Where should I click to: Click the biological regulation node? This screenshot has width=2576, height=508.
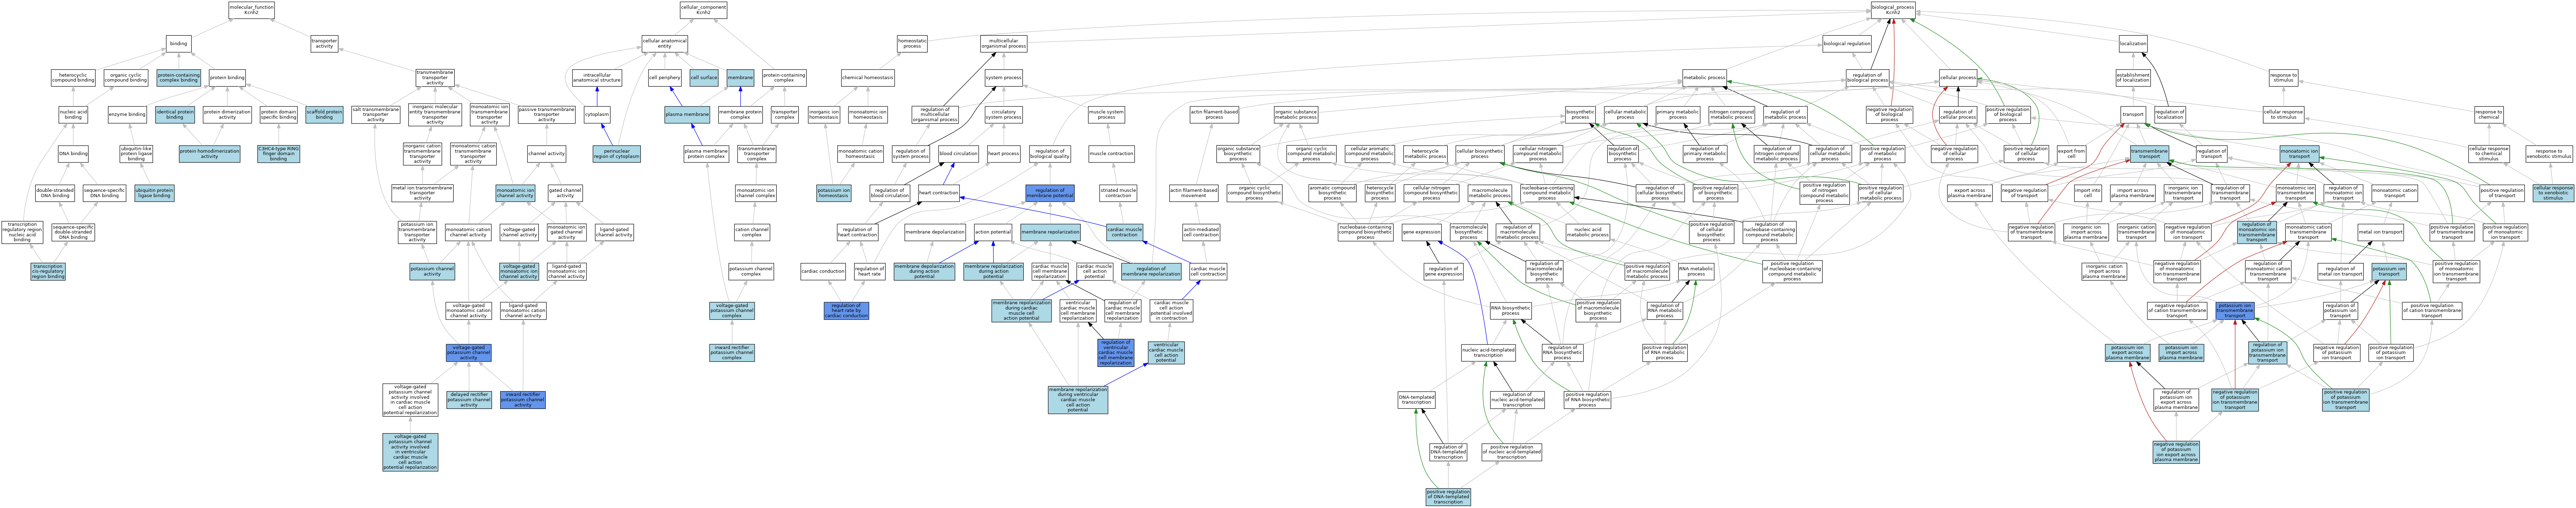pyautogui.click(x=1847, y=44)
